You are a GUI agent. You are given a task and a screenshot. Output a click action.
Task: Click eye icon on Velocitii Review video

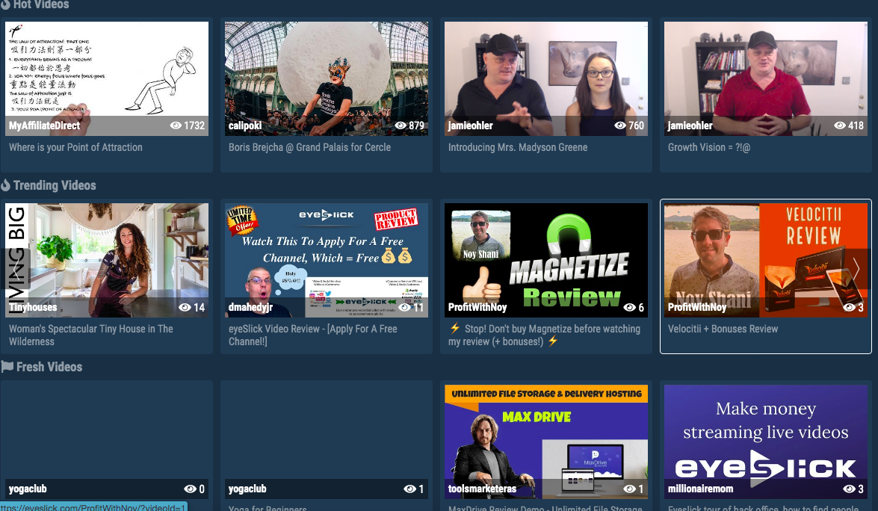(849, 307)
